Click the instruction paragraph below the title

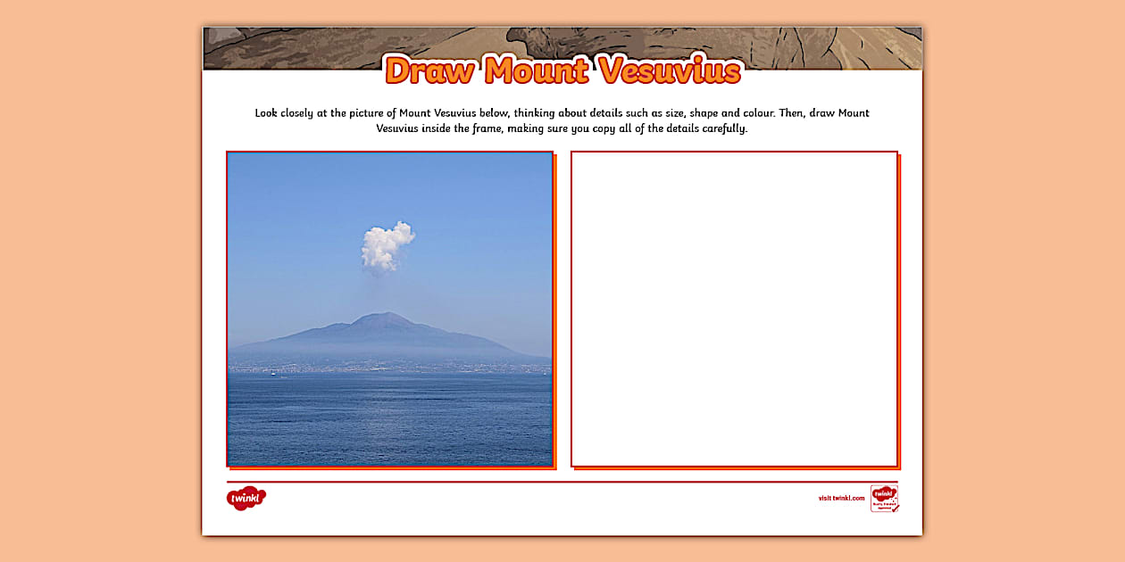point(562,120)
